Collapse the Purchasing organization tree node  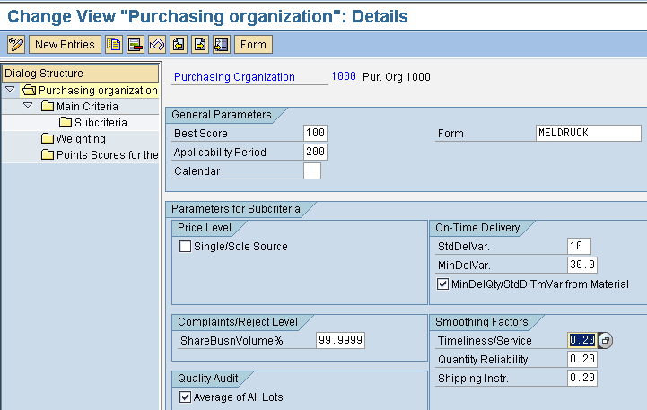10,90
